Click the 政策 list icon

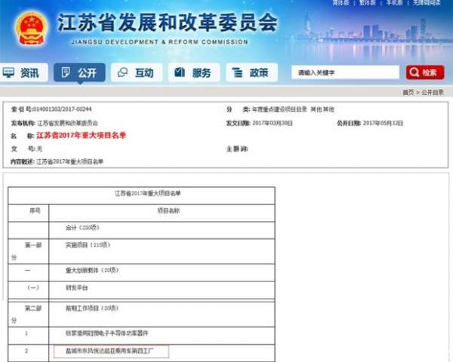[238, 73]
